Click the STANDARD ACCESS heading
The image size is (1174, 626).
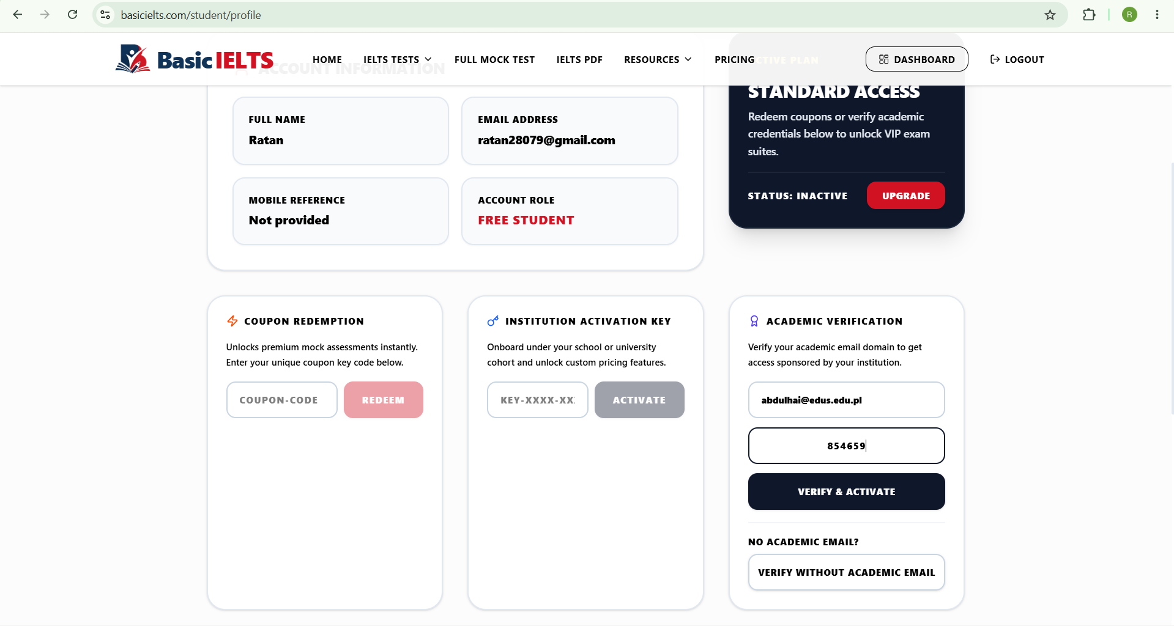(x=834, y=92)
